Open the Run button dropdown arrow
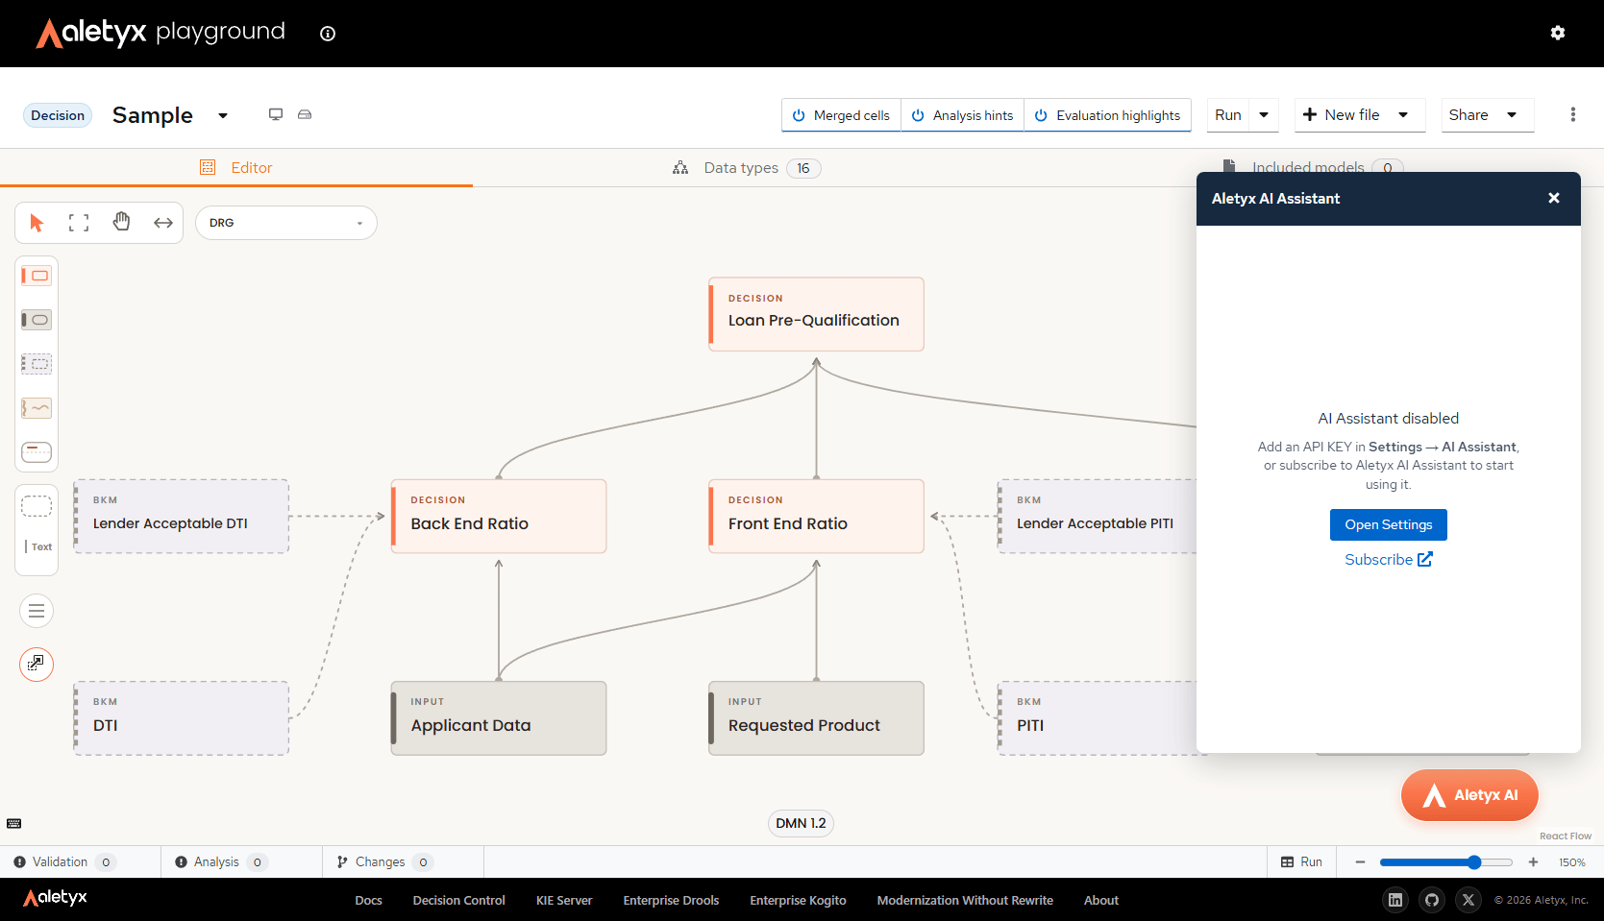1604x921 pixels. tap(1264, 115)
